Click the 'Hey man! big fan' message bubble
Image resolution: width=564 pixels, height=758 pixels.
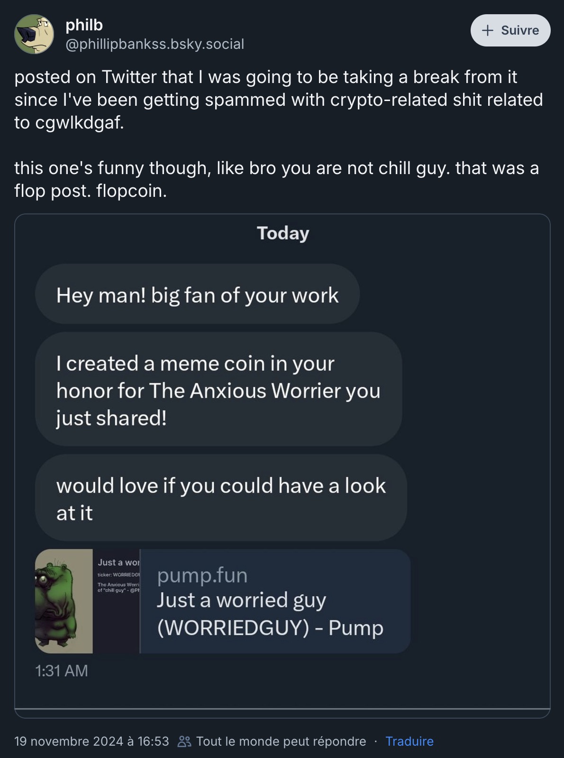(x=197, y=295)
